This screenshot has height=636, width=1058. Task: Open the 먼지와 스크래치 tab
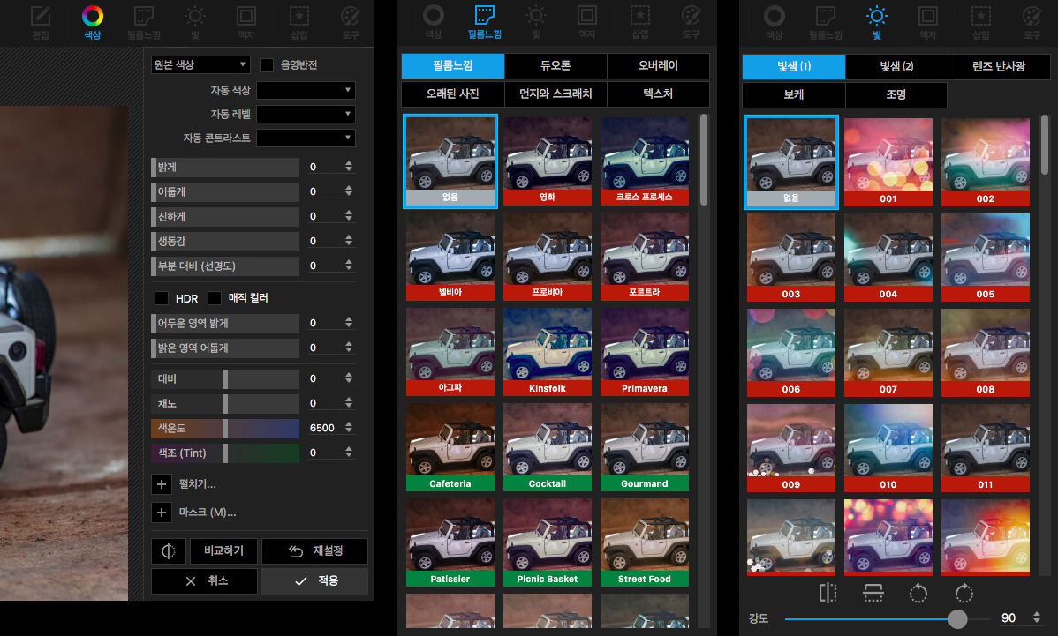(555, 94)
